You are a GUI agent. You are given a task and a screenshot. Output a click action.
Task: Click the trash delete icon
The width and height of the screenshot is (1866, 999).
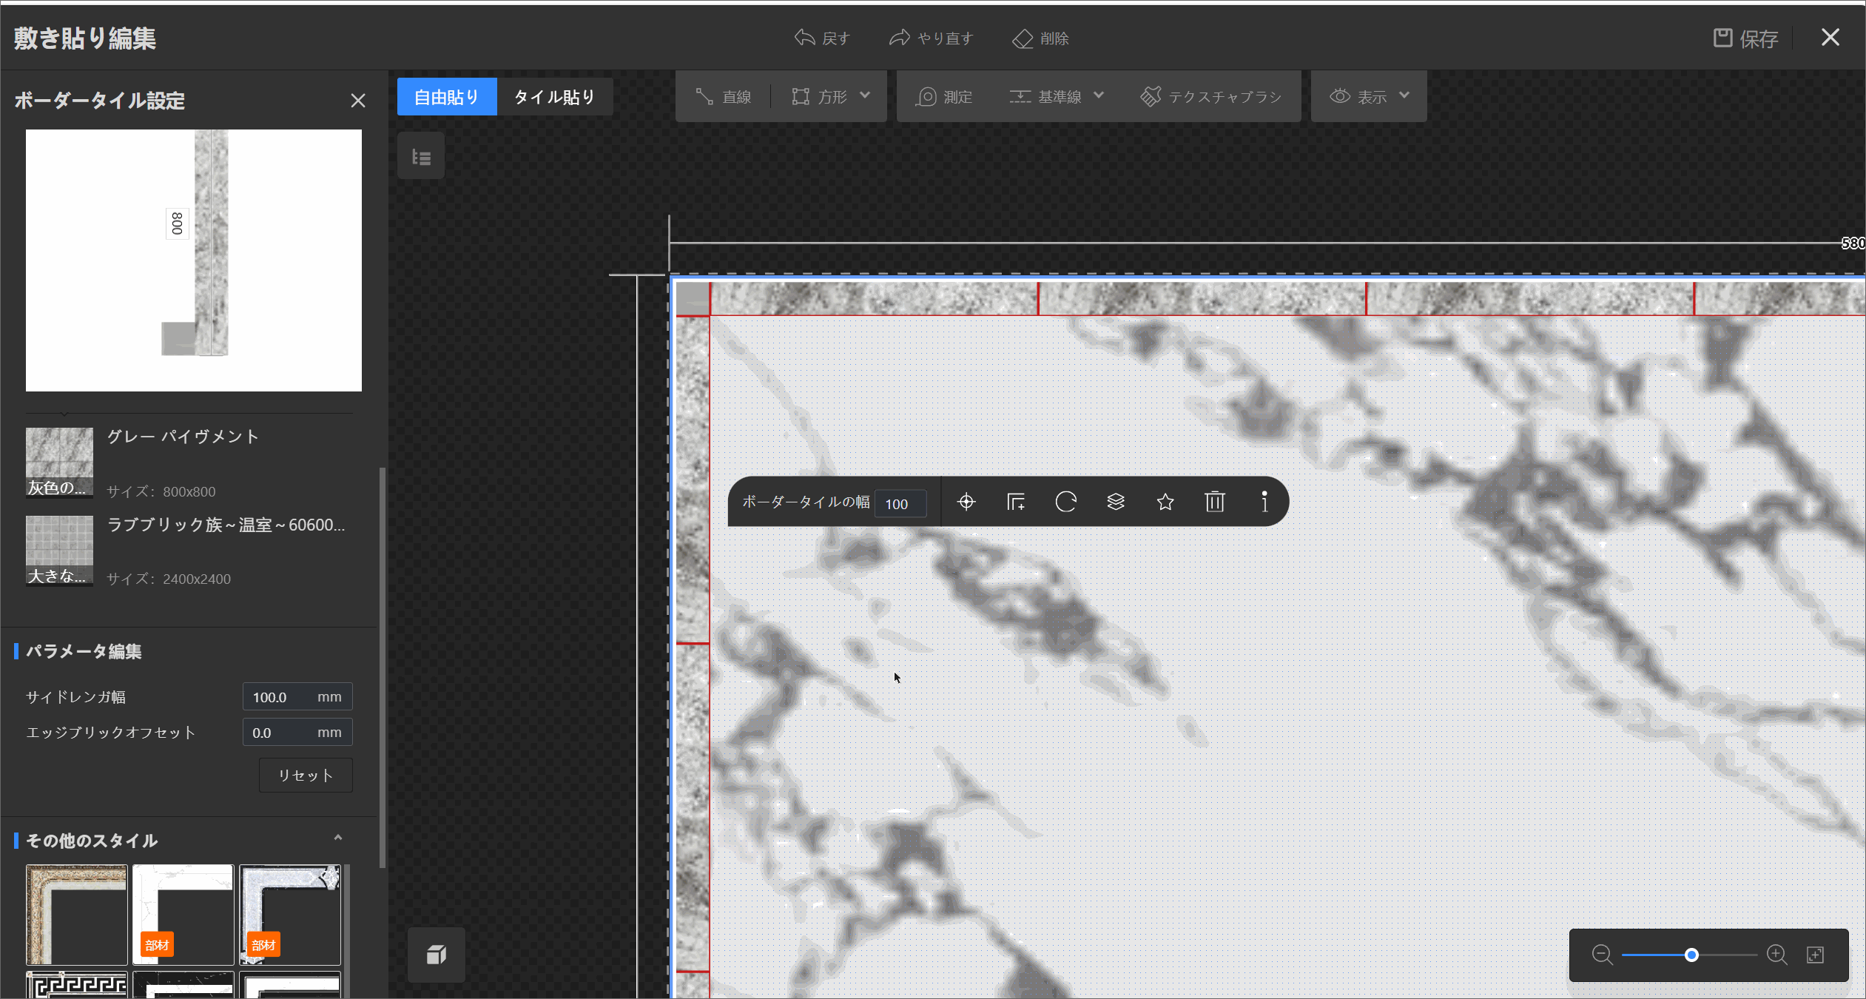[1215, 502]
